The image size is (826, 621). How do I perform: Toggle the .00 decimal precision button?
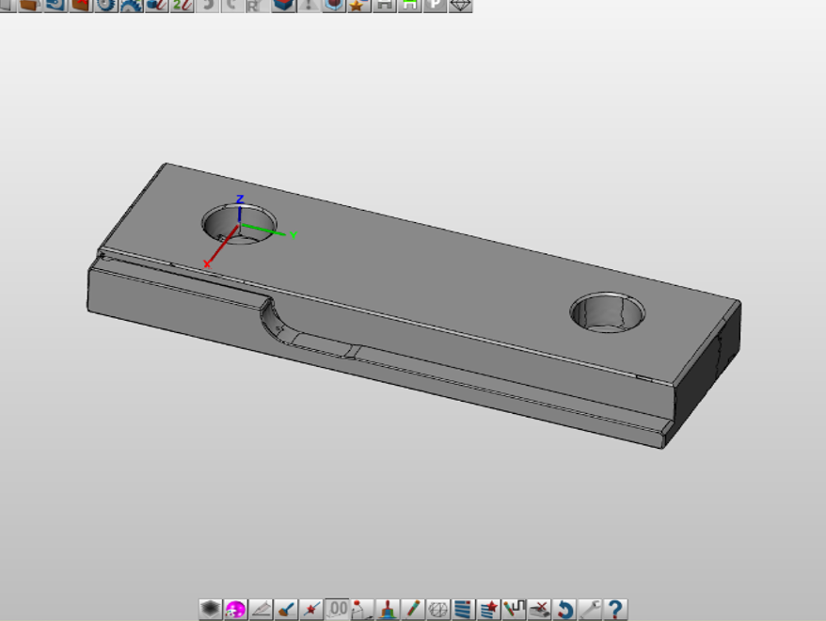point(337,610)
